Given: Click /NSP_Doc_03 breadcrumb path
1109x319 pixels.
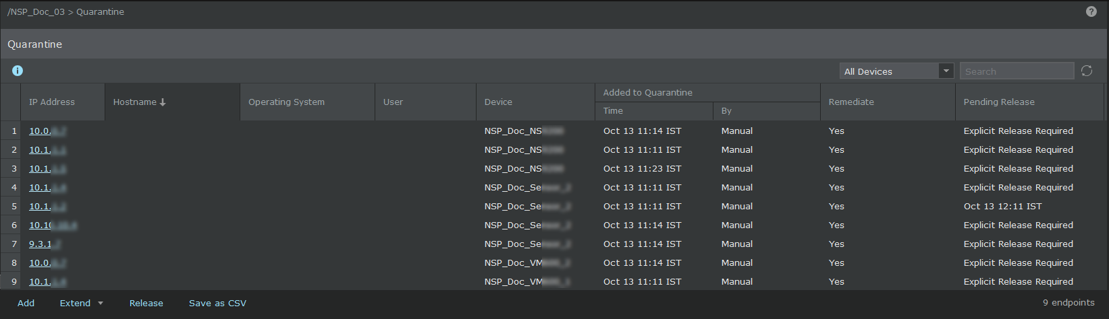Looking at the screenshot, I should click(36, 12).
